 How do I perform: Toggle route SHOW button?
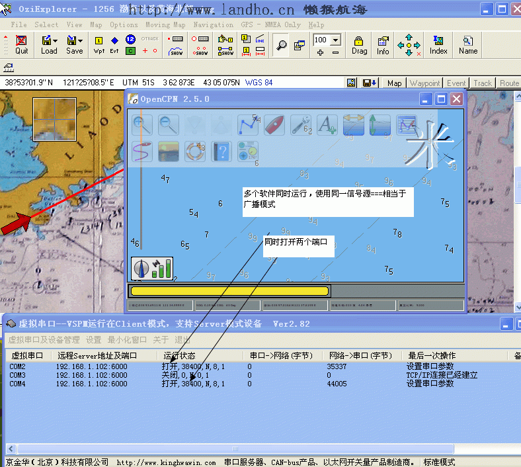[225, 51]
